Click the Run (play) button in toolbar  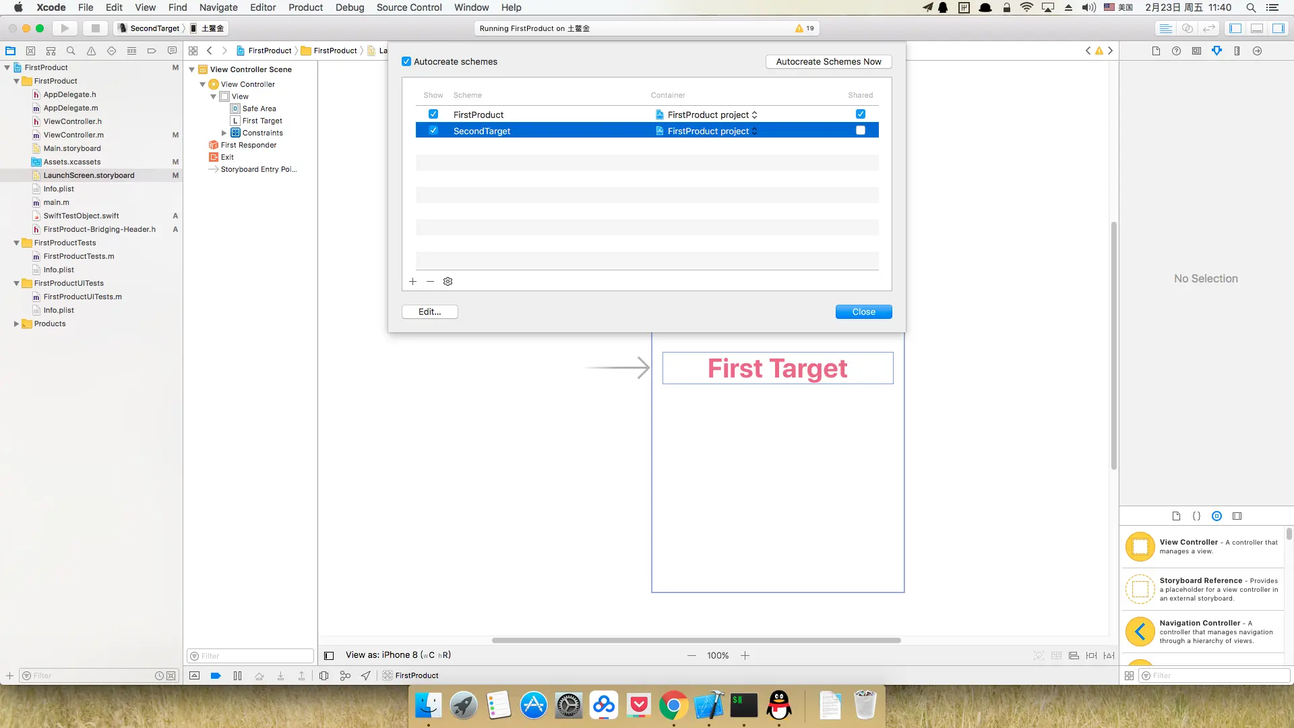click(65, 28)
